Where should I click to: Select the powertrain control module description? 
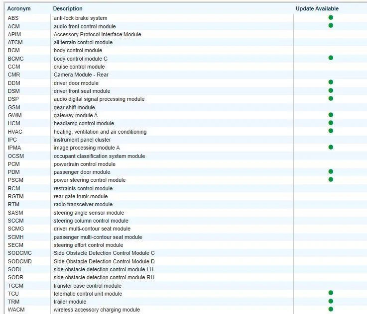(x=84, y=164)
